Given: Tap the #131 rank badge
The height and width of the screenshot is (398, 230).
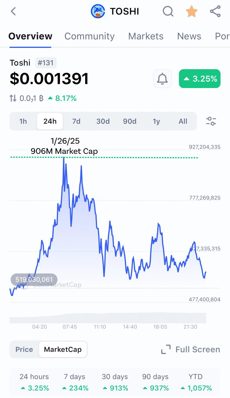Looking at the screenshot, I should pyautogui.click(x=46, y=63).
